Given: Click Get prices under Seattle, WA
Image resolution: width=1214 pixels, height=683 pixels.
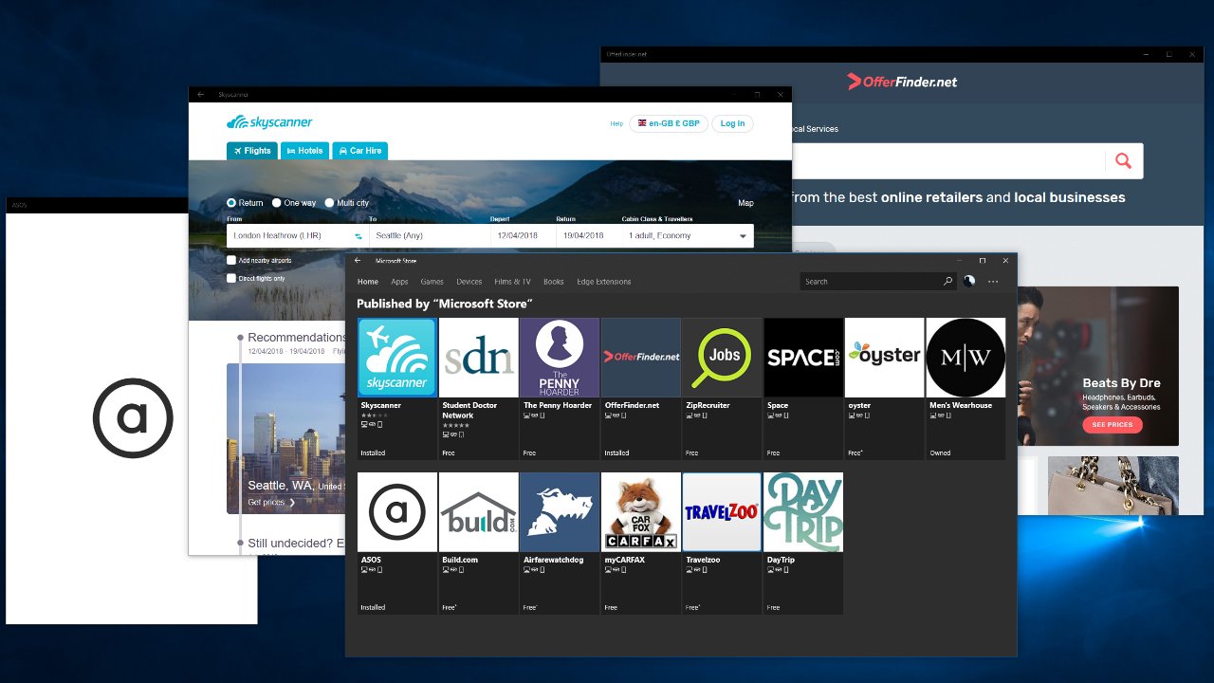Looking at the screenshot, I should 271,502.
